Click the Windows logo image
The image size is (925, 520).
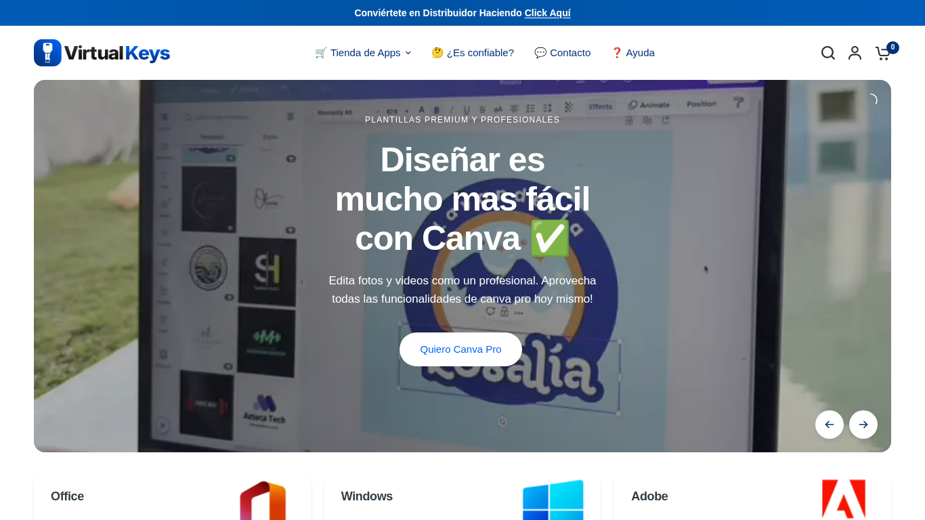553,500
